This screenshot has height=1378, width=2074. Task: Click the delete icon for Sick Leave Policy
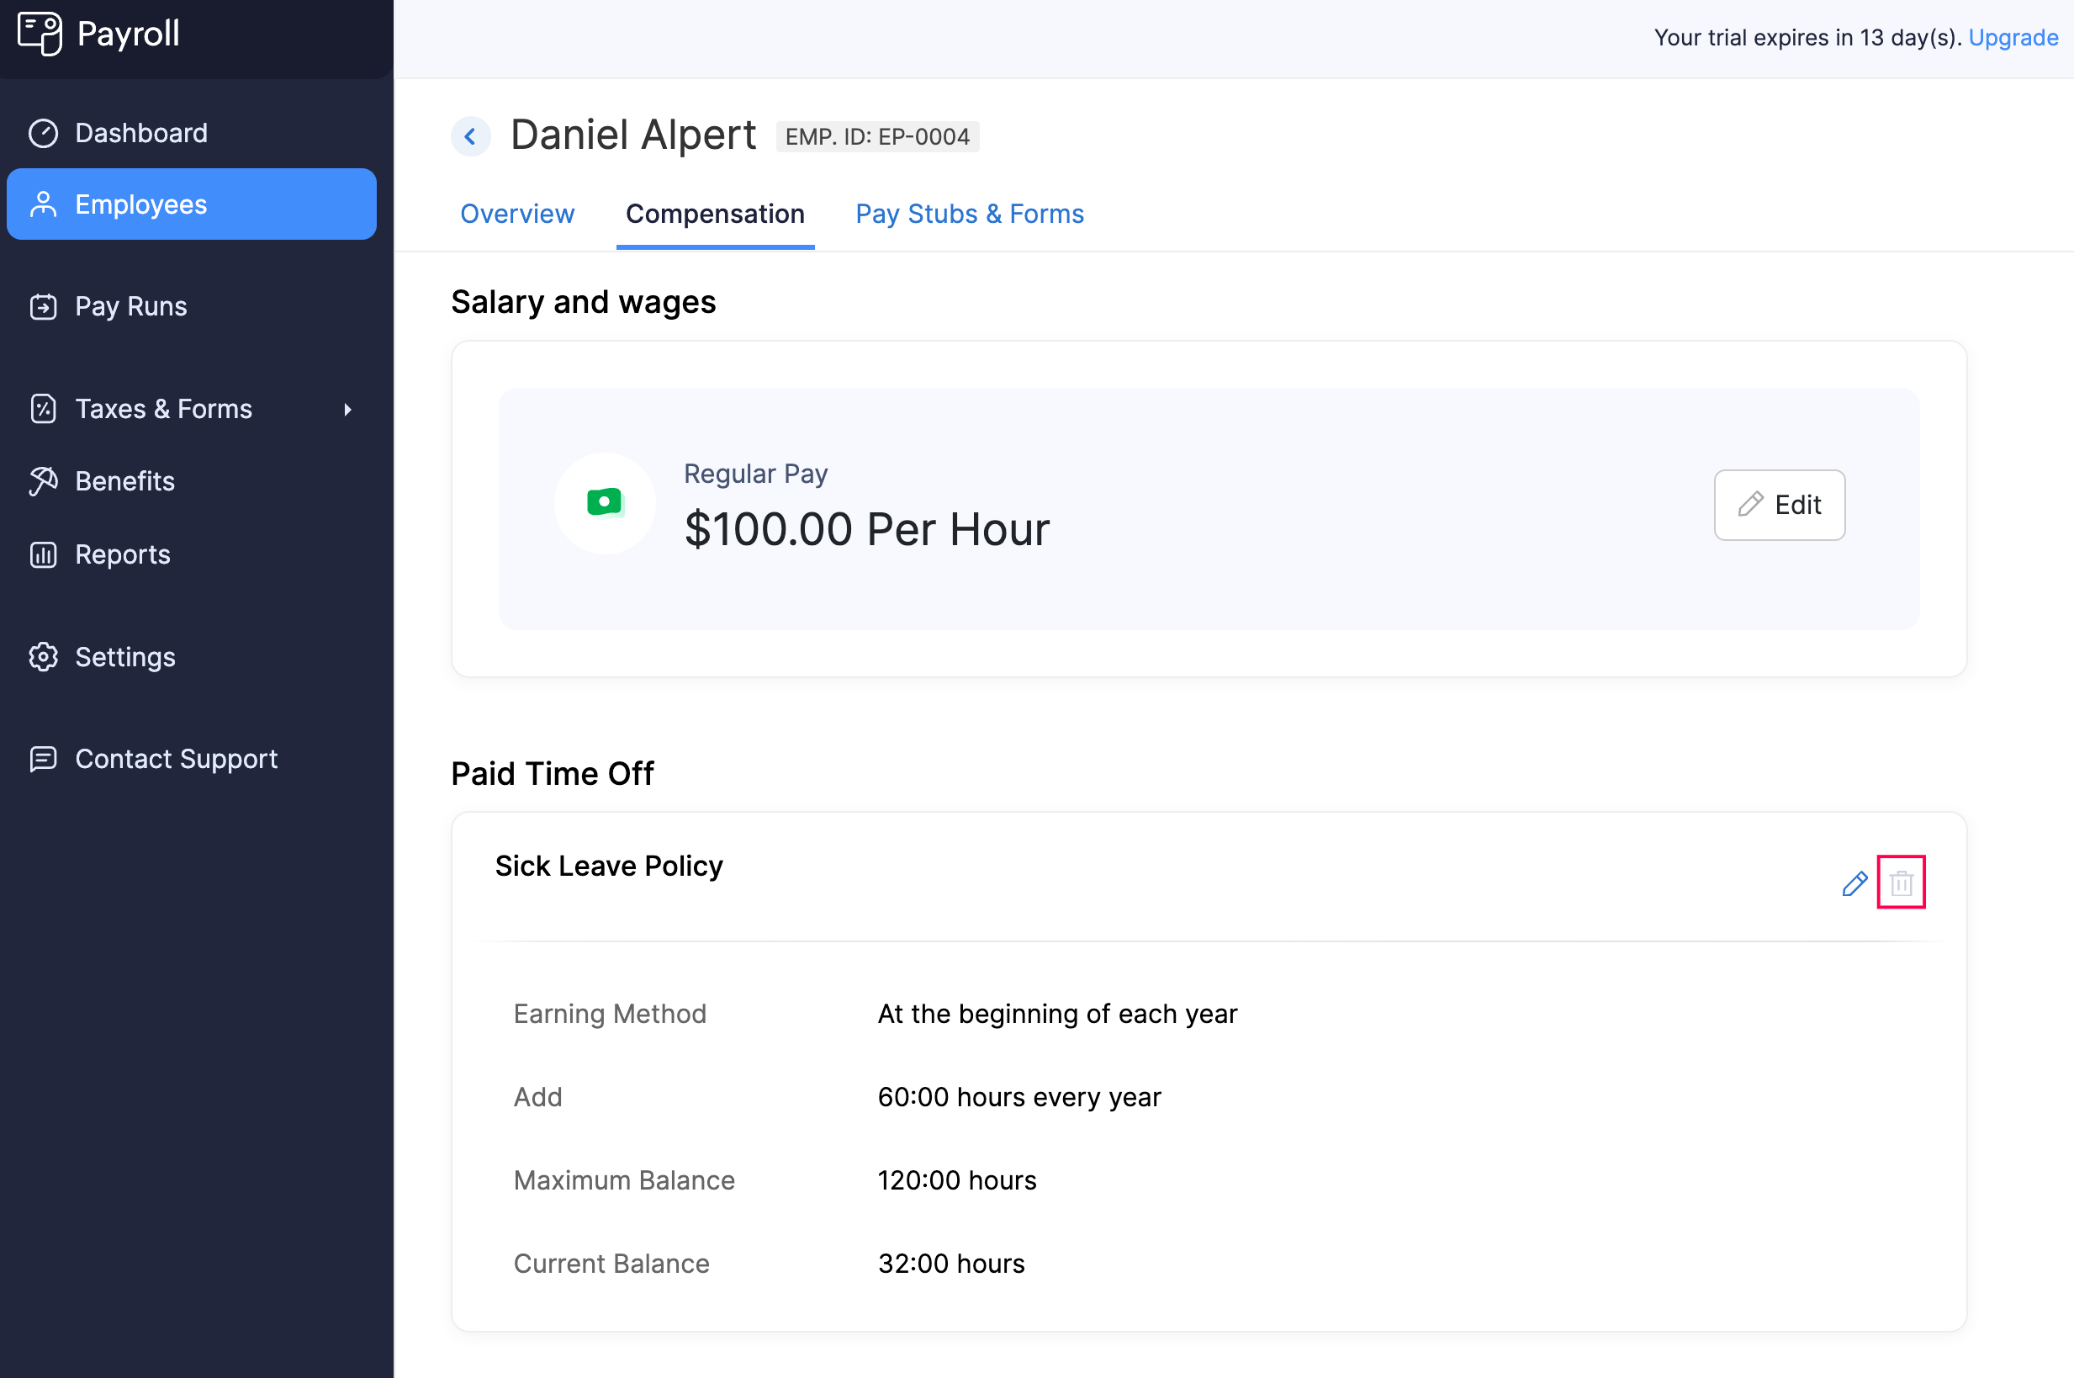click(x=1902, y=882)
